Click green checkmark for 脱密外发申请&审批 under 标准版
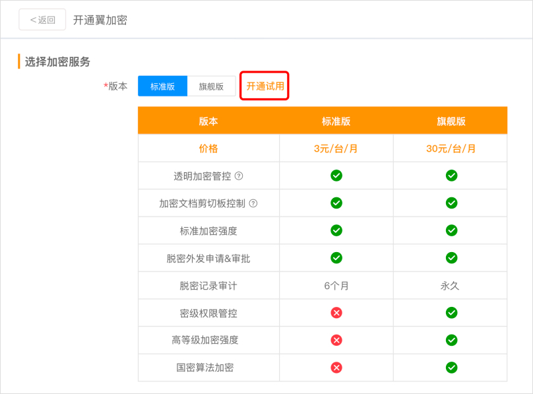The height and width of the screenshot is (394, 533). pyautogui.click(x=337, y=257)
